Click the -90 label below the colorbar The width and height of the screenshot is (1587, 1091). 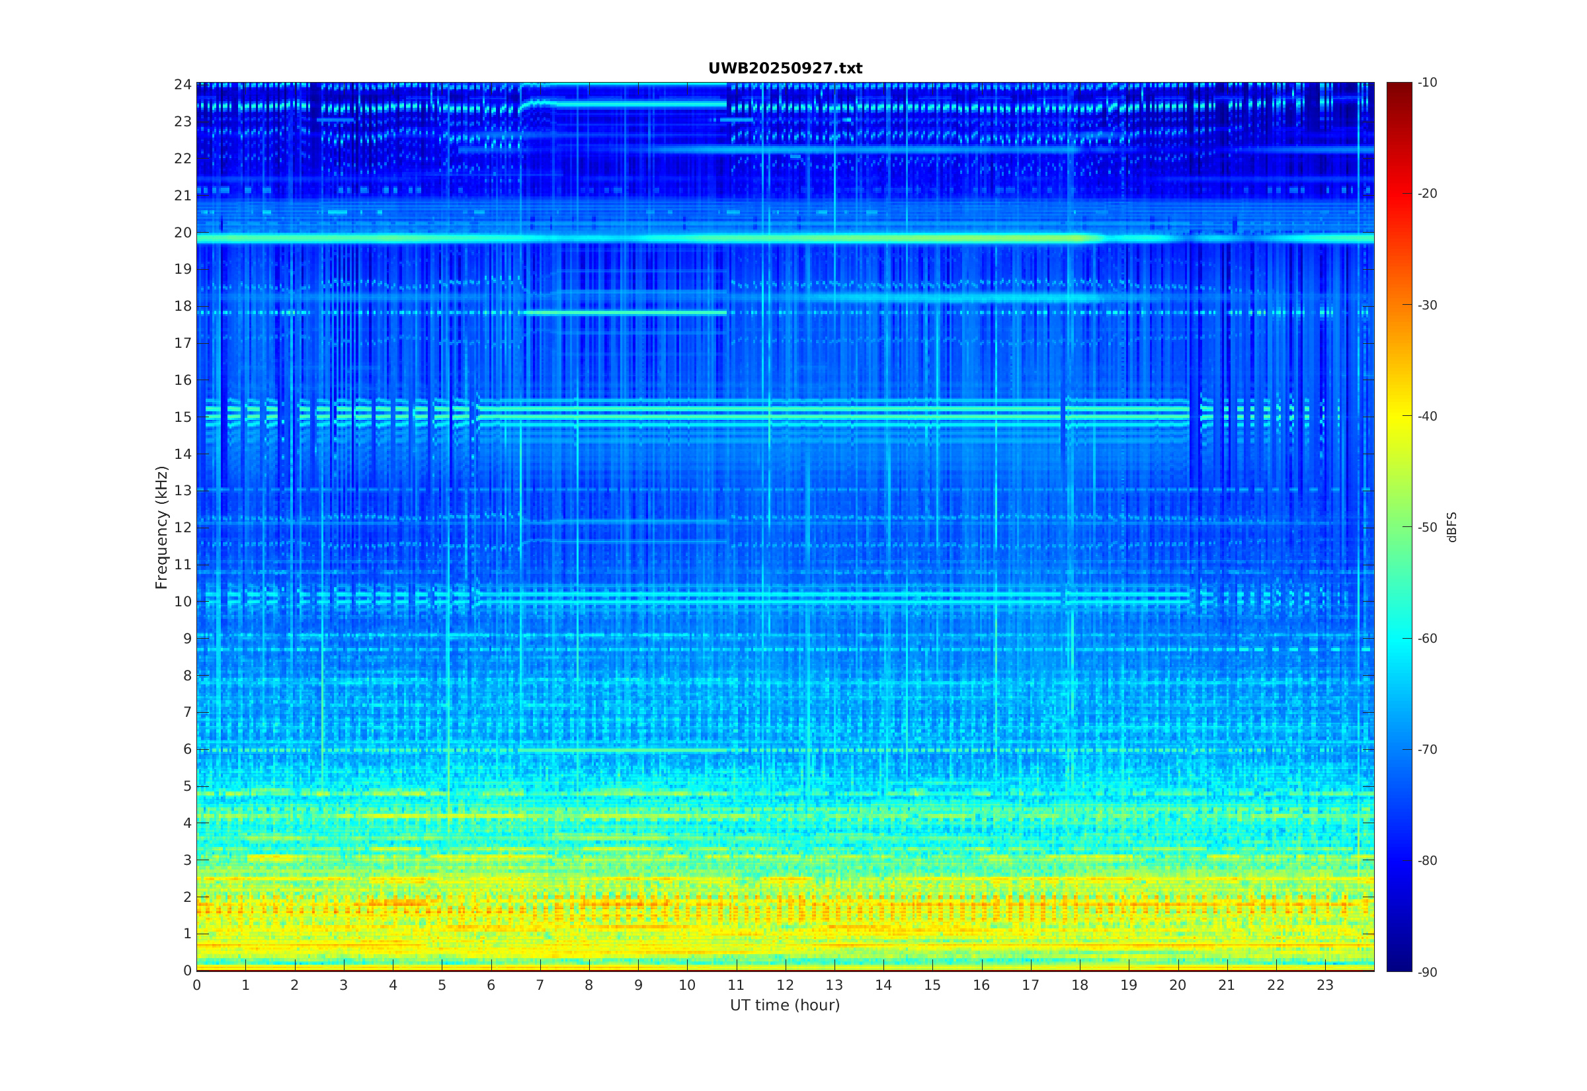(x=1427, y=972)
